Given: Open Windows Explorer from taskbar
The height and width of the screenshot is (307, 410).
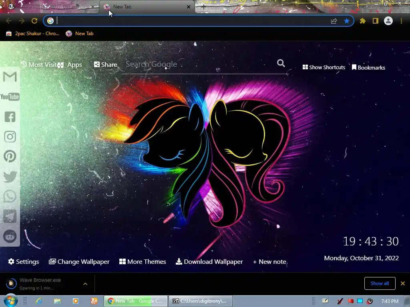Looking at the screenshot, I should pyautogui.click(x=57, y=301).
